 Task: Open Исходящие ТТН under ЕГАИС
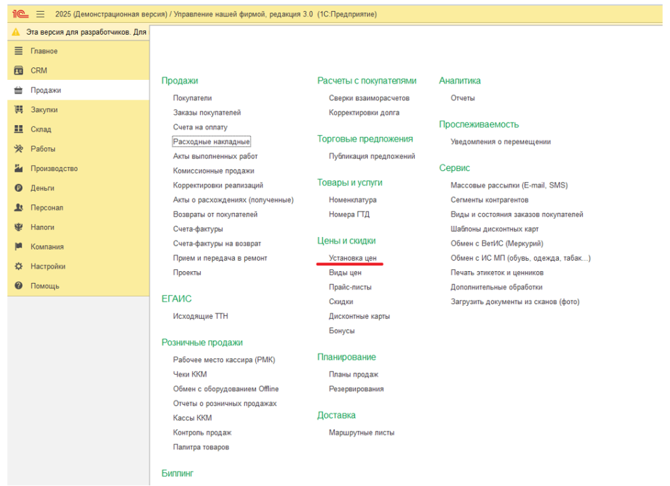tap(200, 316)
